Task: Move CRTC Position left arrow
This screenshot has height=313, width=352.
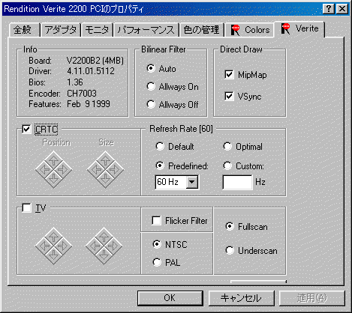Action: (x=44, y=170)
